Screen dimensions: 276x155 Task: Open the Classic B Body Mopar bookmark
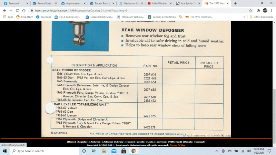click(99, 17)
